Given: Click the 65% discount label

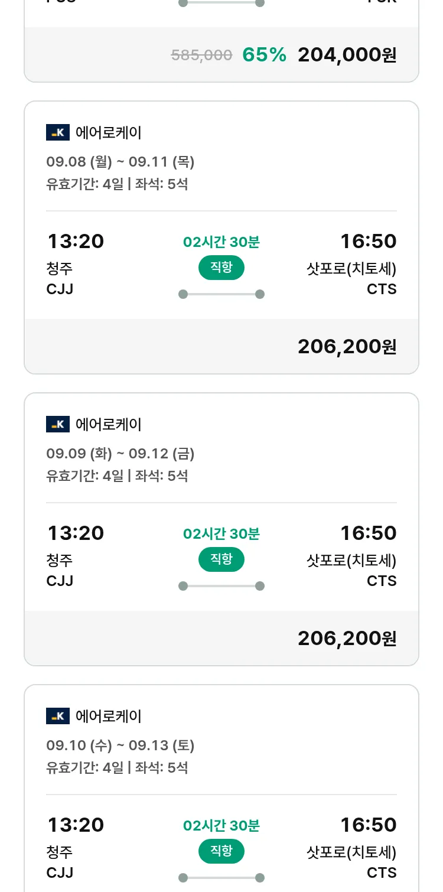Looking at the screenshot, I should (x=264, y=55).
